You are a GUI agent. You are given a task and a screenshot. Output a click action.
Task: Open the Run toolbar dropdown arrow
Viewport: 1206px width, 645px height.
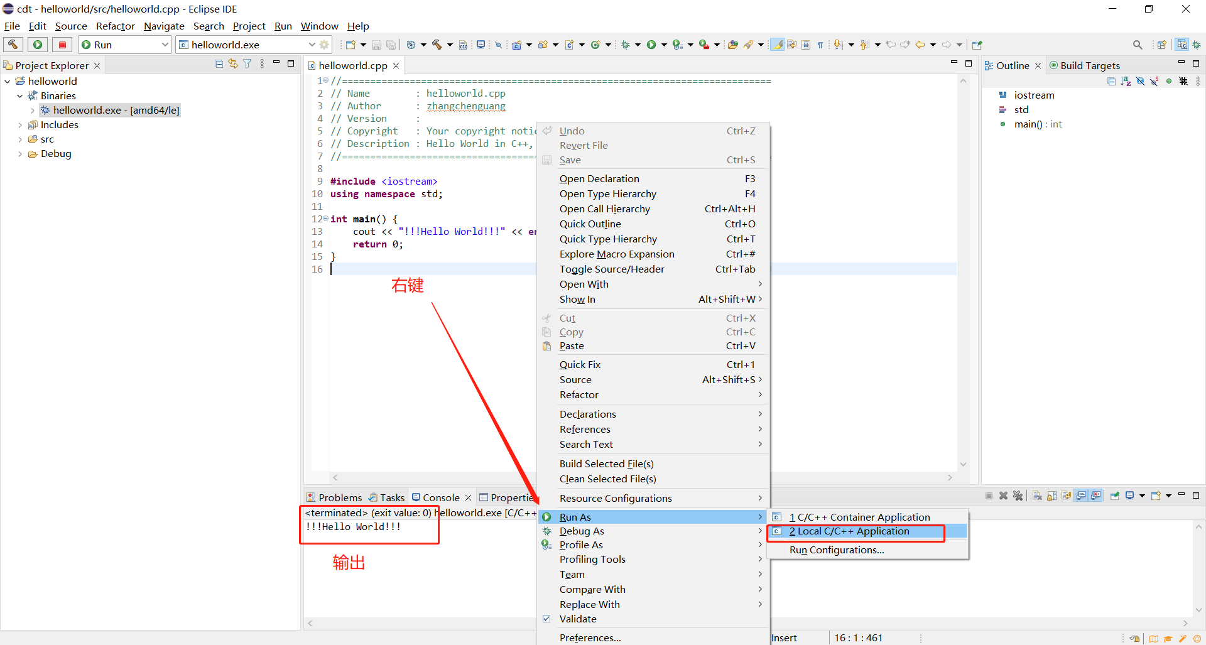[664, 45]
